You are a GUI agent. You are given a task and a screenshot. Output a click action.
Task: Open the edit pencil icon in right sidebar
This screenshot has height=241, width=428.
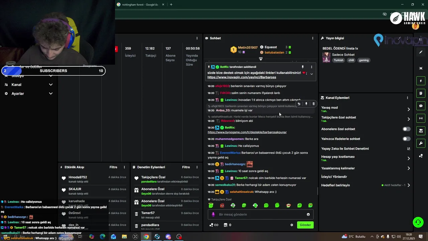click(421, 52)
